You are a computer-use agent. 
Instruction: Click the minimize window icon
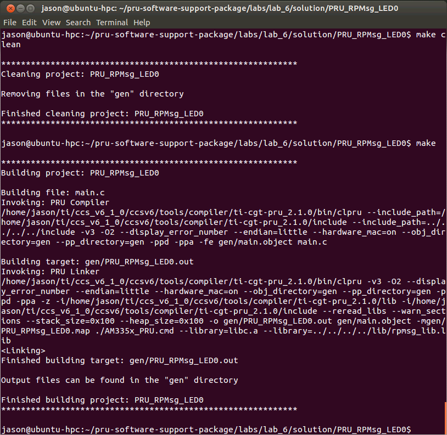click(x=22, y=8)
